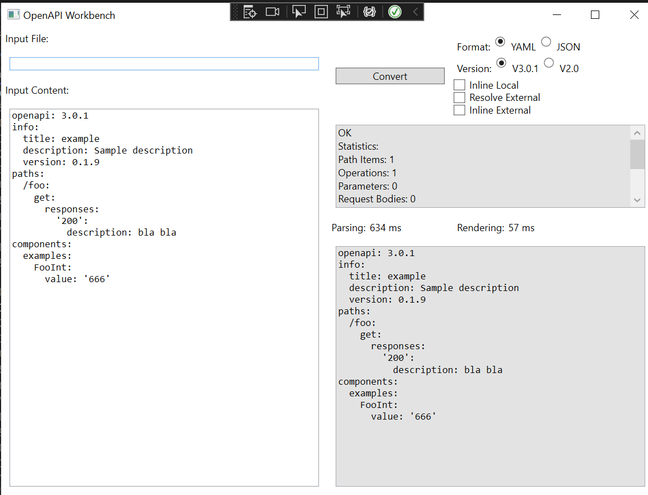
Task: Click the 'Rendering: 57 ms' label
Action: [496, 228]
